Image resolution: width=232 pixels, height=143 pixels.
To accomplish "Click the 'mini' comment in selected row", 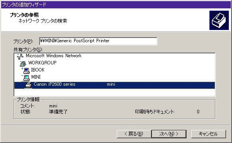I will click(x=111, y=84).
